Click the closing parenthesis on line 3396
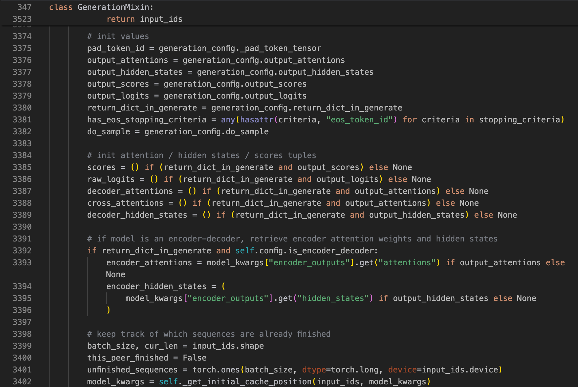578x387 pixels. (x=108, y=310)
